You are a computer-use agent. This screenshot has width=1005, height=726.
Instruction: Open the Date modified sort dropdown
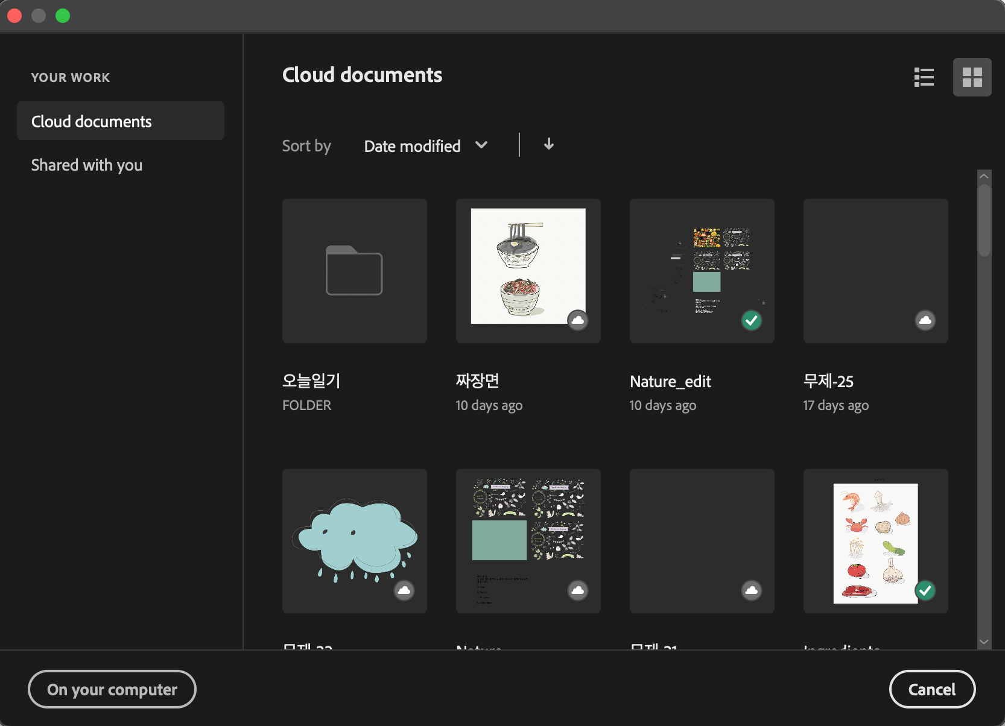point(425,146)
